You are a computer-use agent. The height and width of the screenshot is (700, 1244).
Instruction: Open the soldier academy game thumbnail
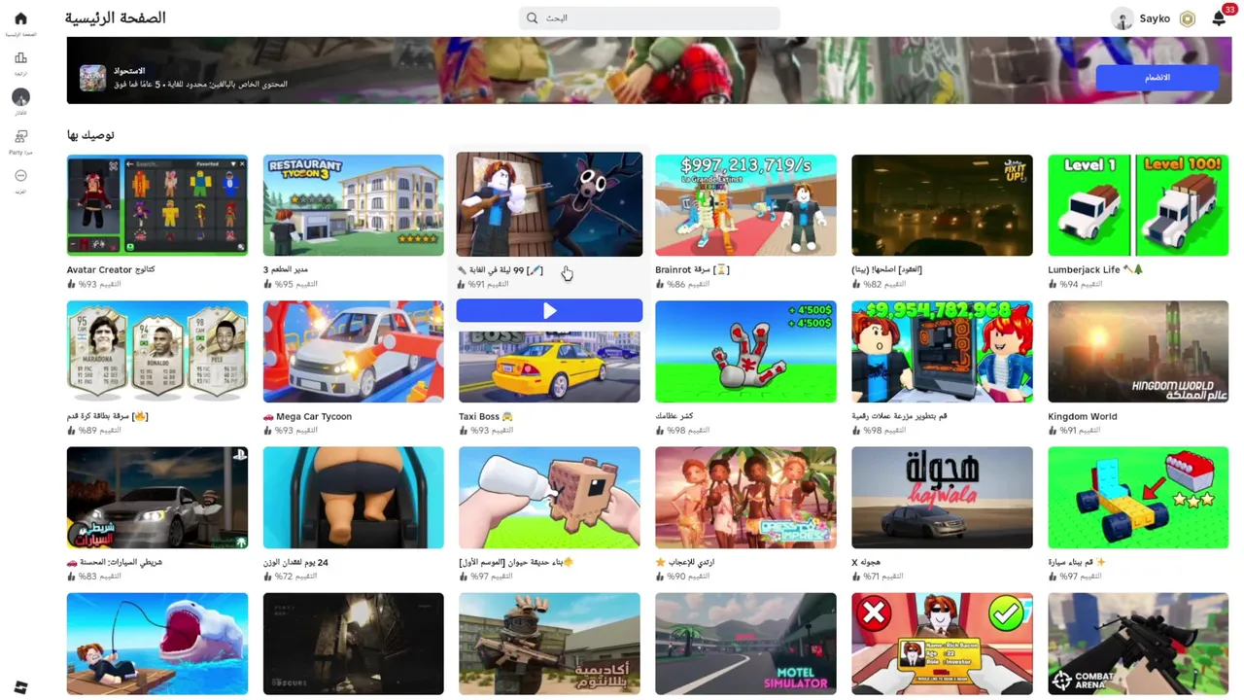click(549, 644)
